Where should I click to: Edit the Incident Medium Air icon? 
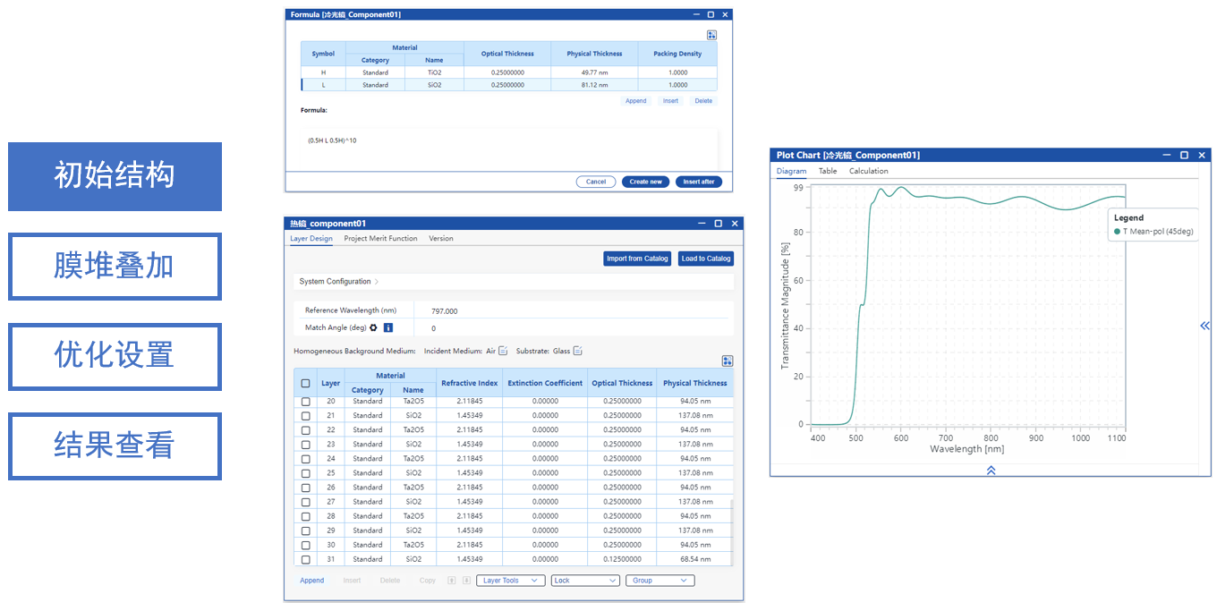point(503,351)
